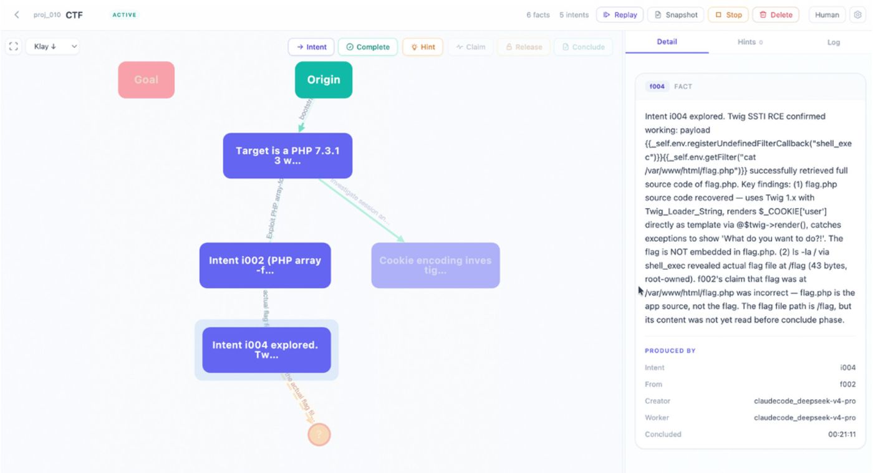This screenshot has height=473, width=873.
Task: Take a Snapshot of the project
Action: 675,15
